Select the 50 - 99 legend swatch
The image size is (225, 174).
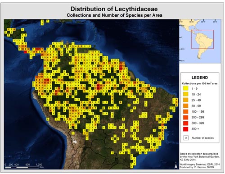185,105
